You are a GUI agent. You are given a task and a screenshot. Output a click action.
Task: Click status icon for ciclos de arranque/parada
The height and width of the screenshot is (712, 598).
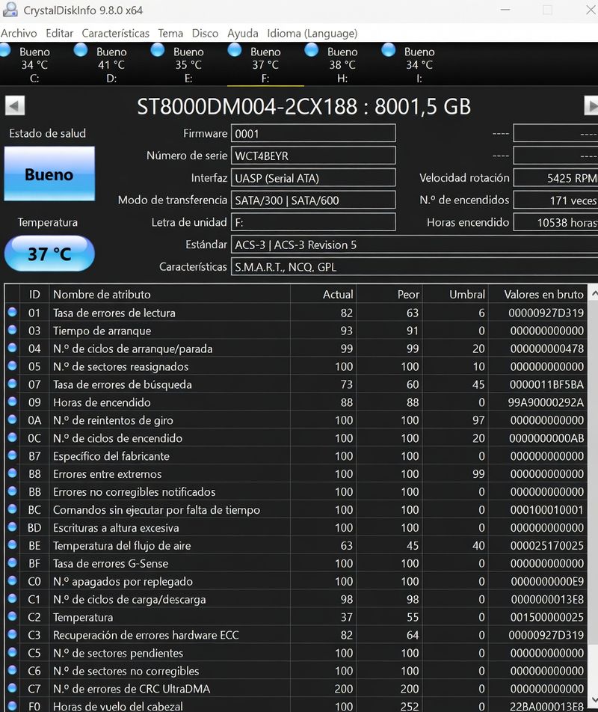point(12,348)
